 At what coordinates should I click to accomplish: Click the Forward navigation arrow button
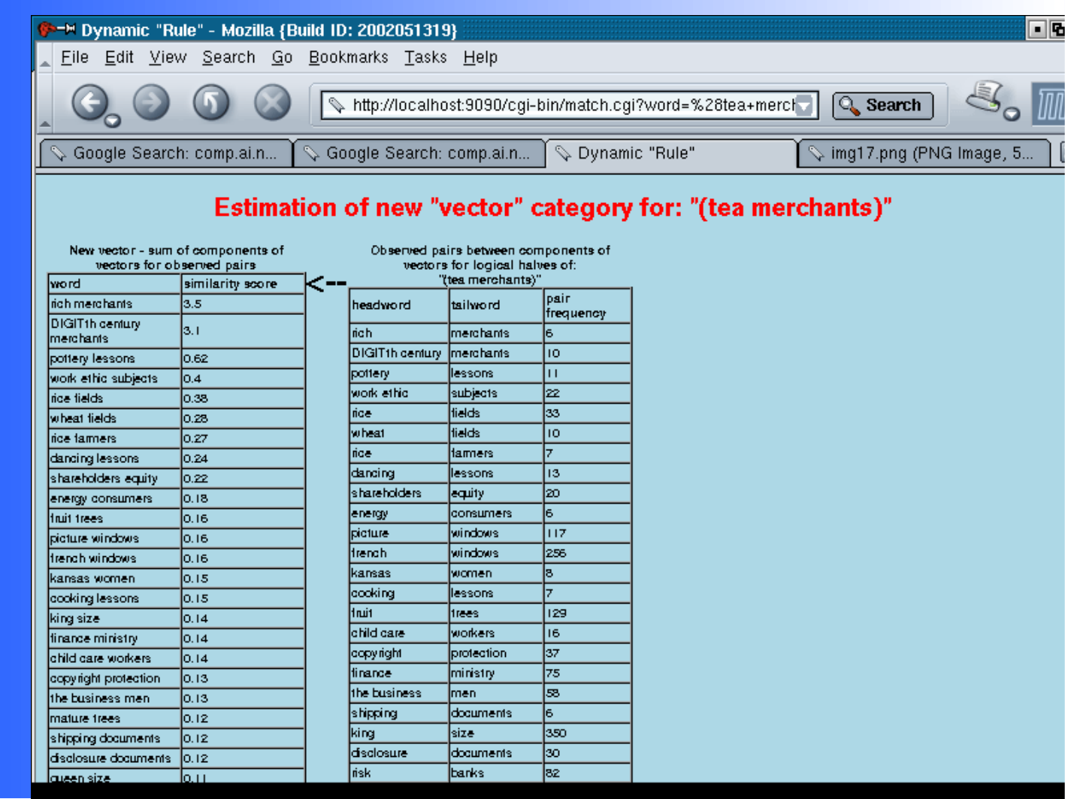(151, 102)
